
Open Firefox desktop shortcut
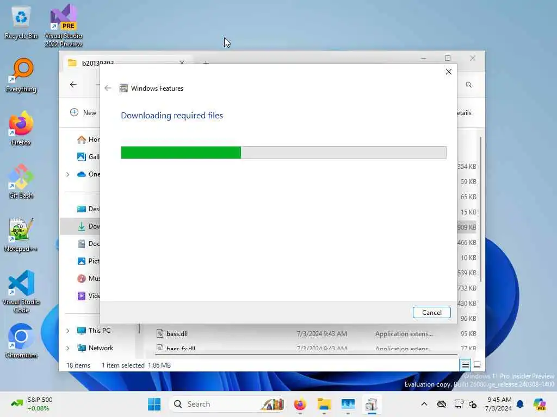click(21, 129)
